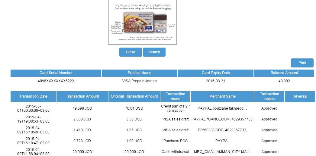The width and height of the screenshot is (316, 156).
Task: Select the Product Name column header
Action: 140,73
